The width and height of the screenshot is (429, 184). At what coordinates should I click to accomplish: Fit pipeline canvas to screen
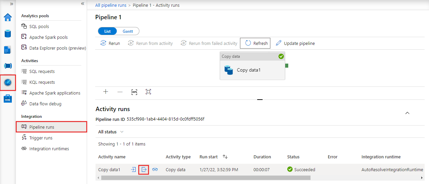click(148, 91)
